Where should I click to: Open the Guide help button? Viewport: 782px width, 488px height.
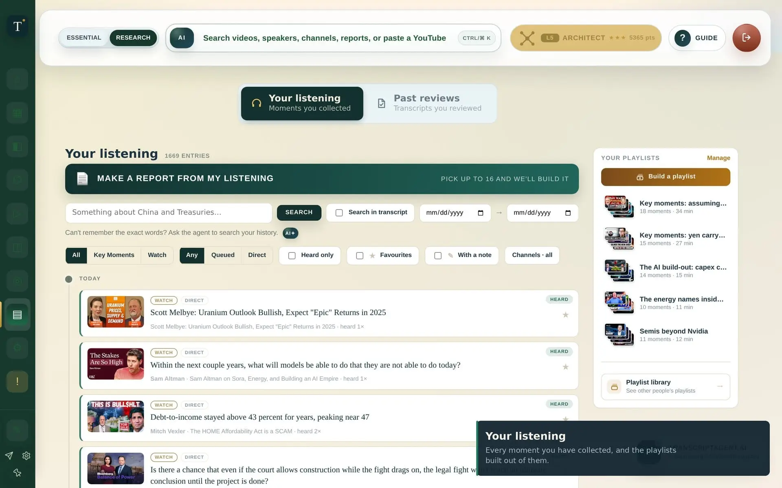[697, 38]
